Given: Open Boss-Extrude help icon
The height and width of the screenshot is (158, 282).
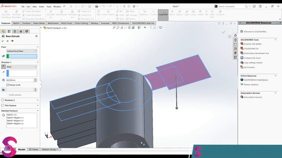Looking at the screenshot, I should pos(36,36).
